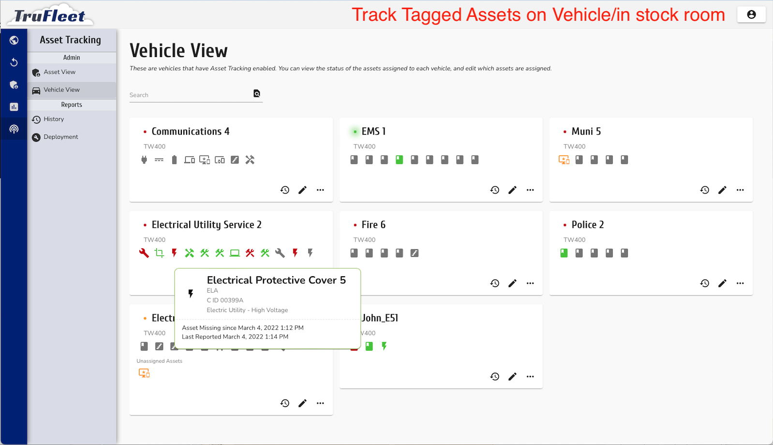The width and height of the screenshot is (773, 445).
Task: View history for Fire 6
Action: tap(495, 283)
